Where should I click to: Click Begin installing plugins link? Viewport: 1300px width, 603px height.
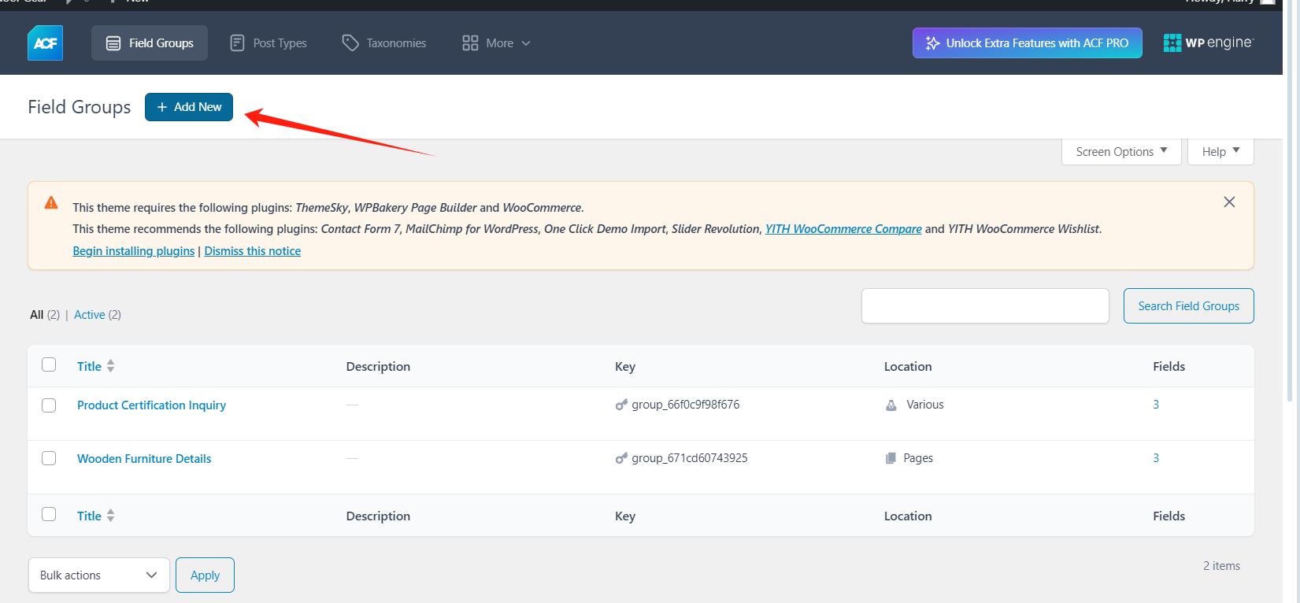point(134,251)
